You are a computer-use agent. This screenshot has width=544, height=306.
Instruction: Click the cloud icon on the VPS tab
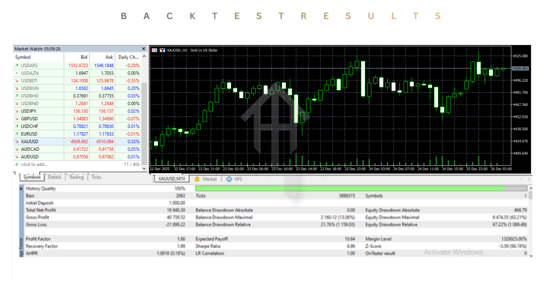(229, 179)
